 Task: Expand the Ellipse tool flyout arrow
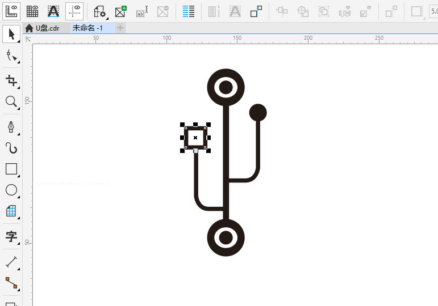point(18,197)
